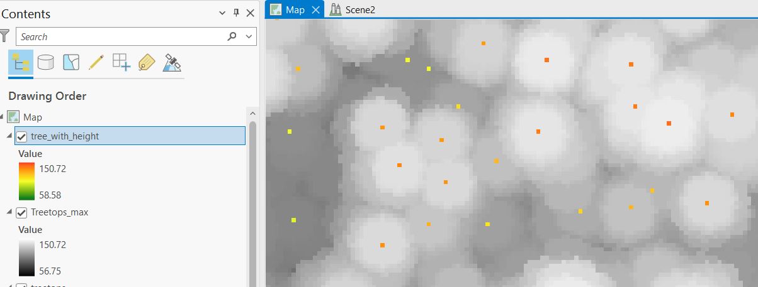Click List By Selection icon
This screenshot has width=758, height=287.
(x=71, y=62)
